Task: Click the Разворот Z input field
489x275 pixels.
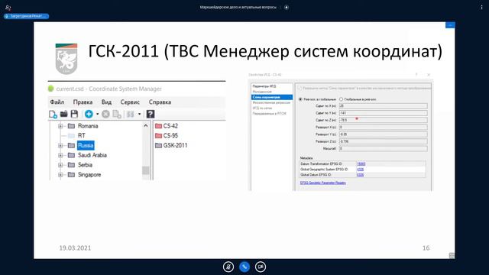Action: pos(384,141)
